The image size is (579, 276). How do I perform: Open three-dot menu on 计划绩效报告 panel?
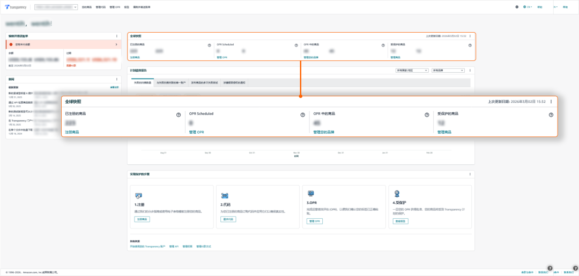470,70
